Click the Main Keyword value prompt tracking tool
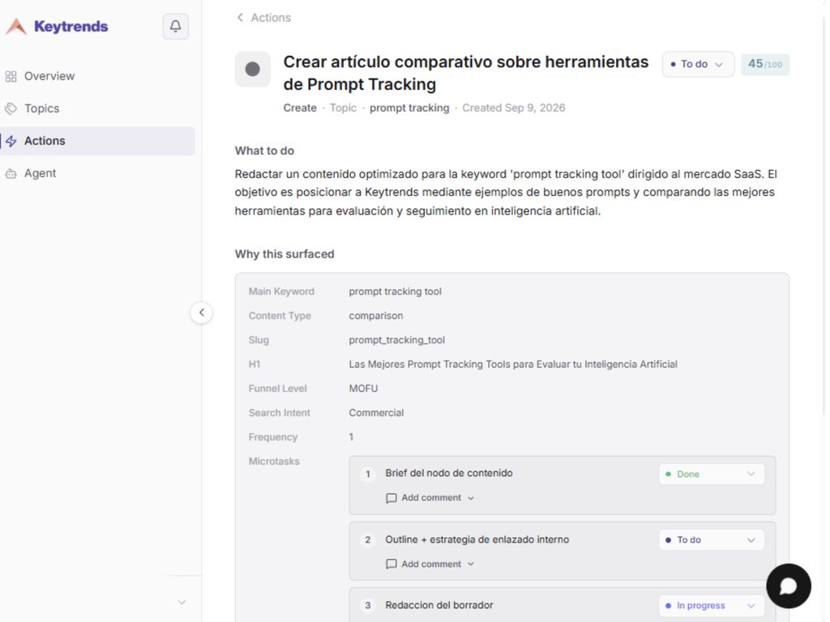The image size is (830, 622). point(395,292)
